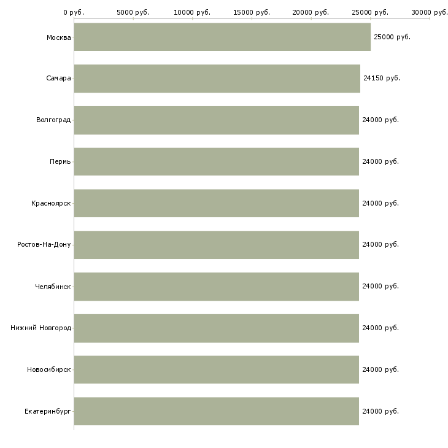Viewport: 448px width, 448px height.
Task: Click the 25000 руб. value label beside Москва bar
Action: click(392, 37)
